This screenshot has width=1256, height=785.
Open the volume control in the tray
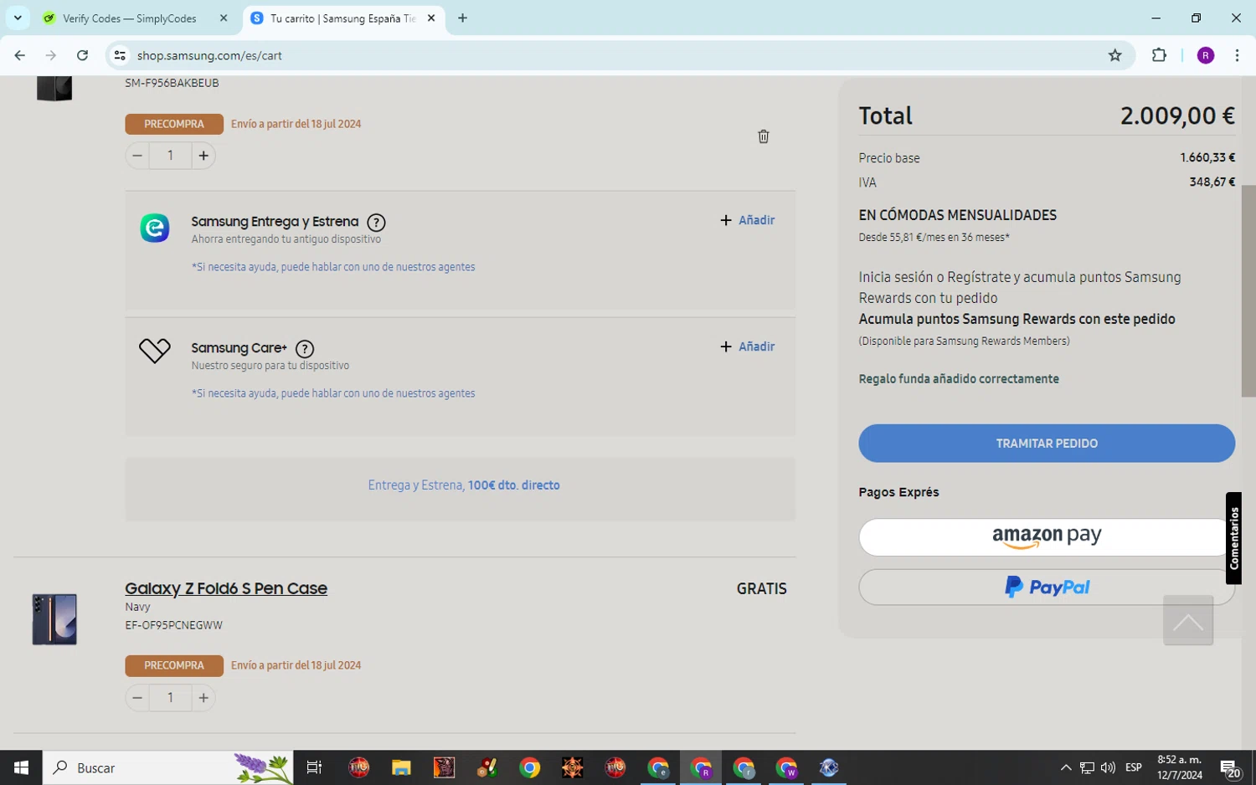1108,767
